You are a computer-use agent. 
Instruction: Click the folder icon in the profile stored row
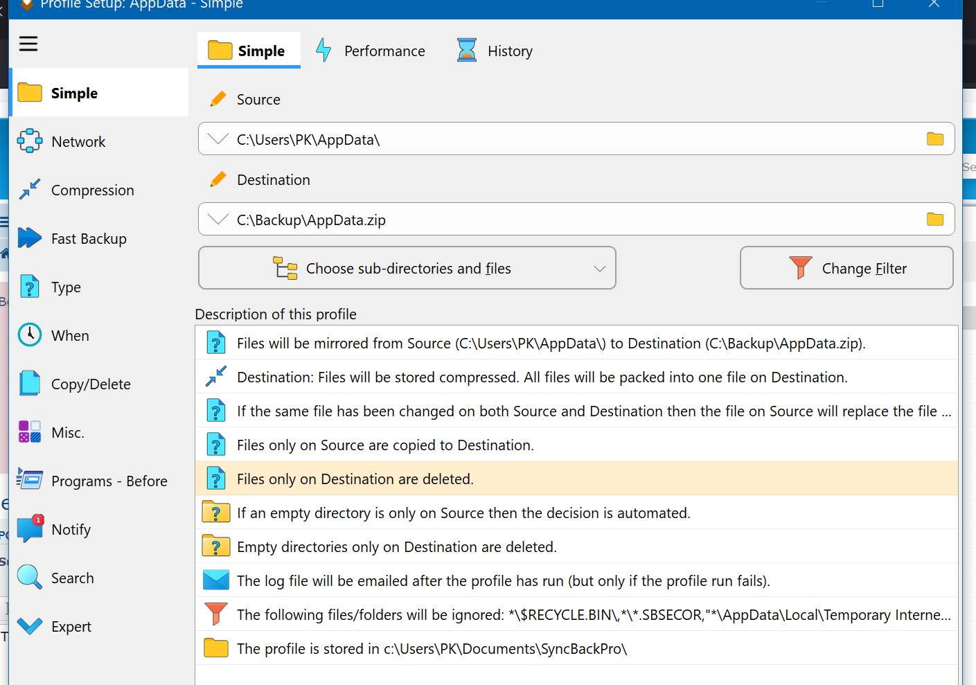coord(216,648)
